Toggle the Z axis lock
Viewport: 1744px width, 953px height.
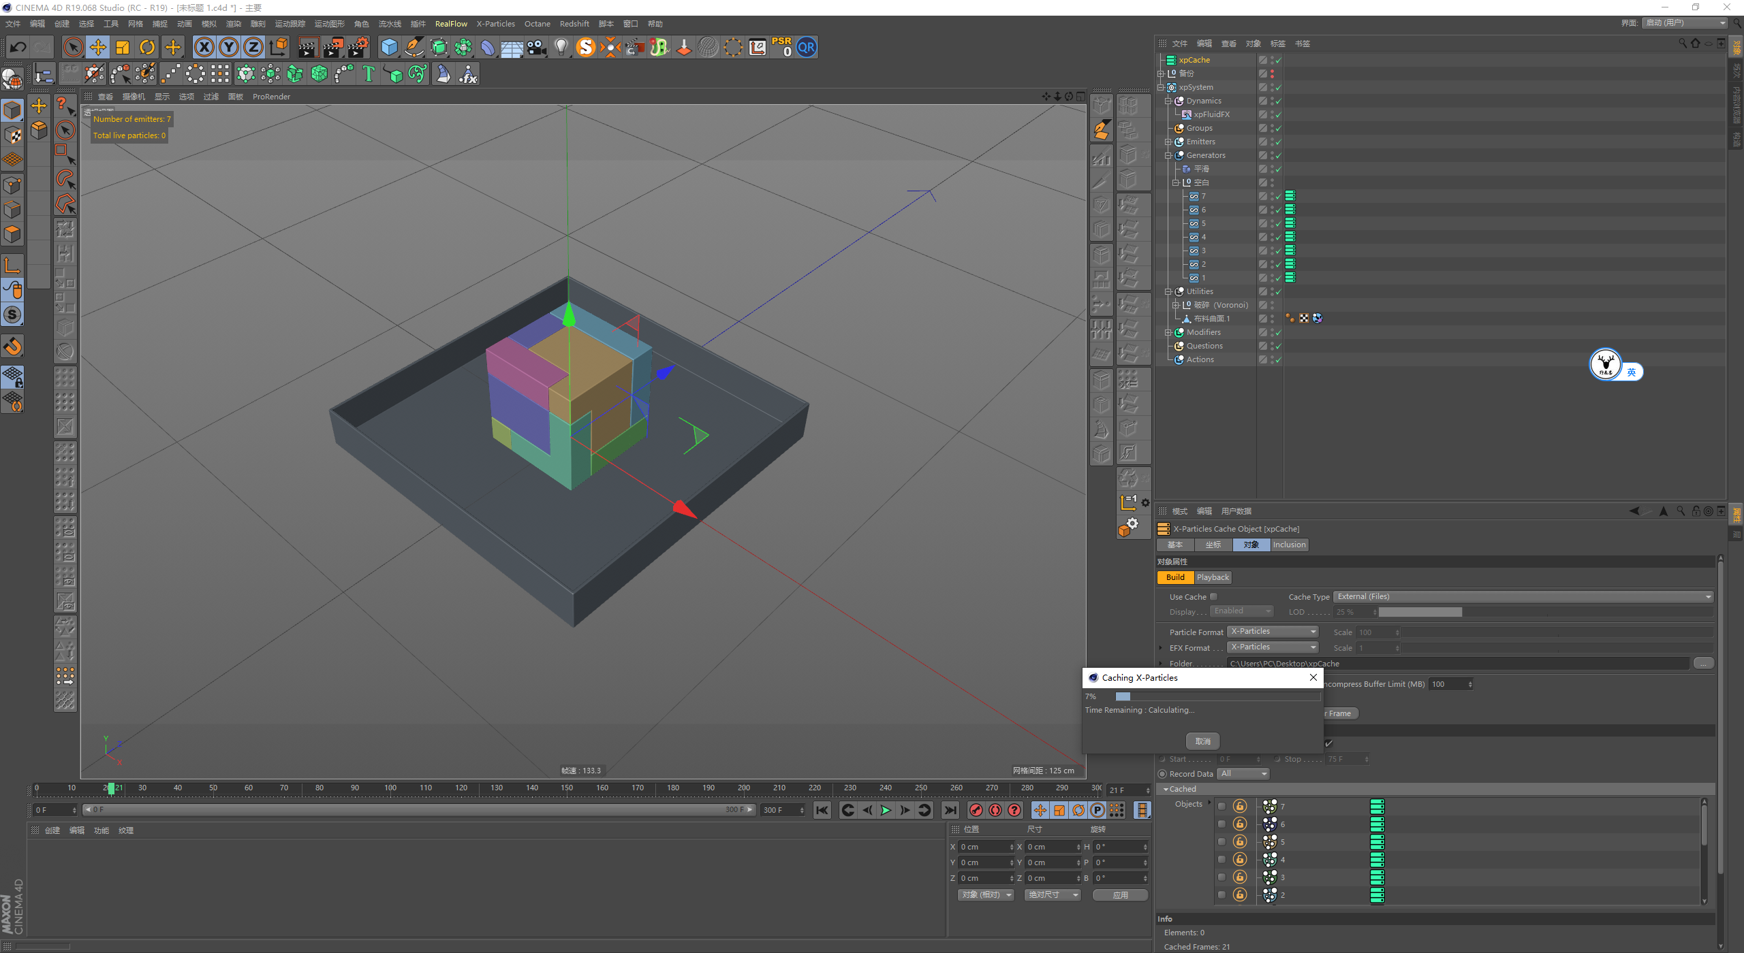pyautogui.click(x=253, y=48)
